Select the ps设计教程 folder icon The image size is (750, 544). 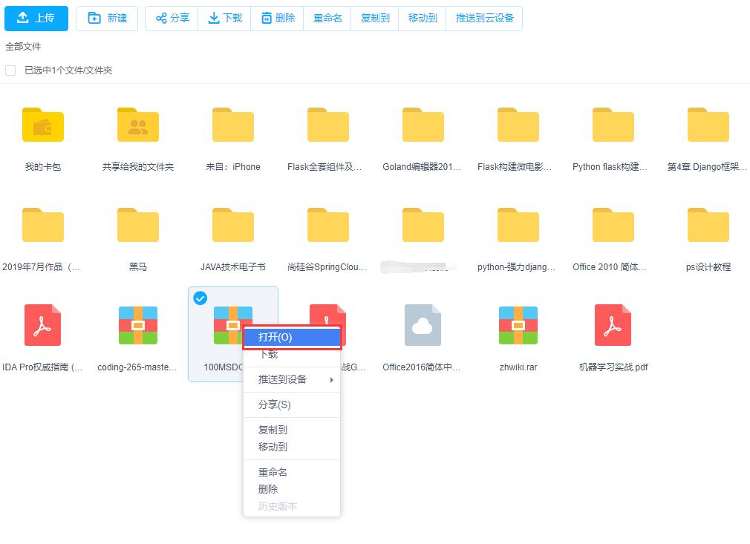[x=708, y=225]
